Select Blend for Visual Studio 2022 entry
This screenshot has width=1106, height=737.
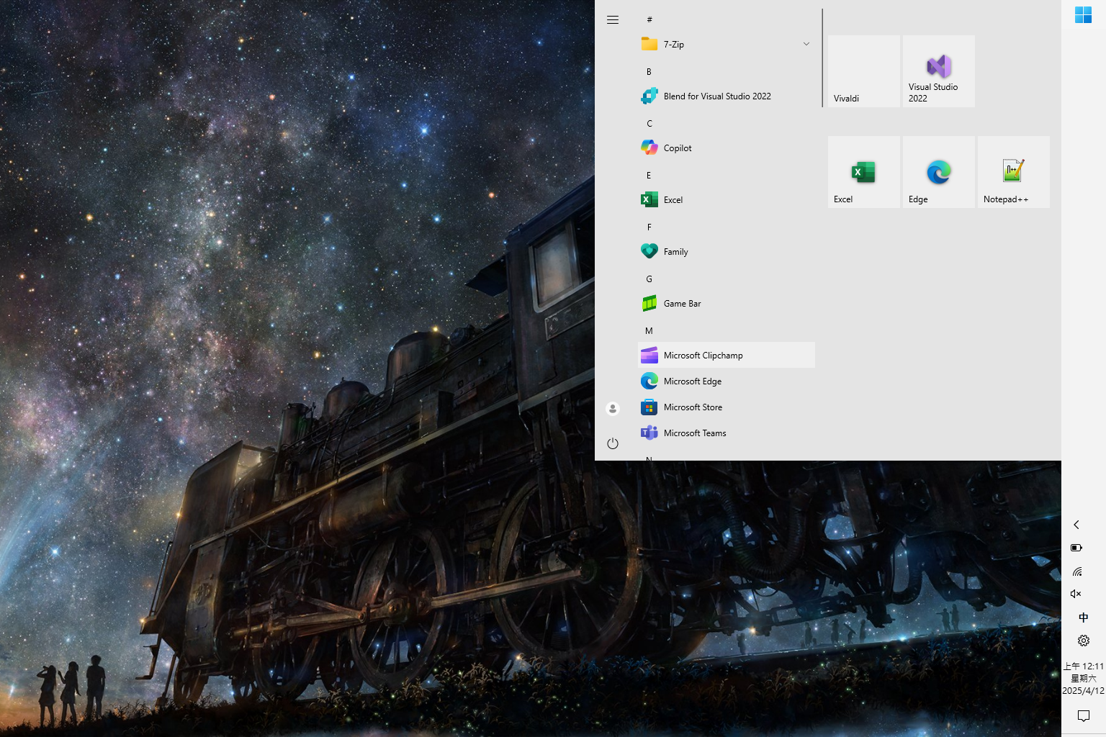tap(717, 96)
